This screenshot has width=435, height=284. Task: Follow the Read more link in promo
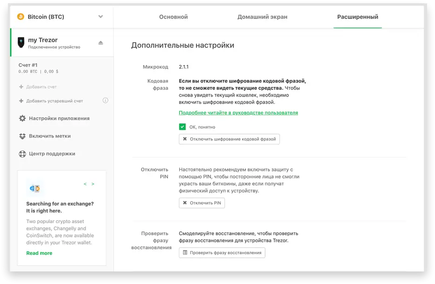39,253
